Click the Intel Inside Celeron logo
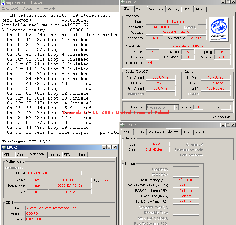This screenshot has width=236, height=225. 219,30
